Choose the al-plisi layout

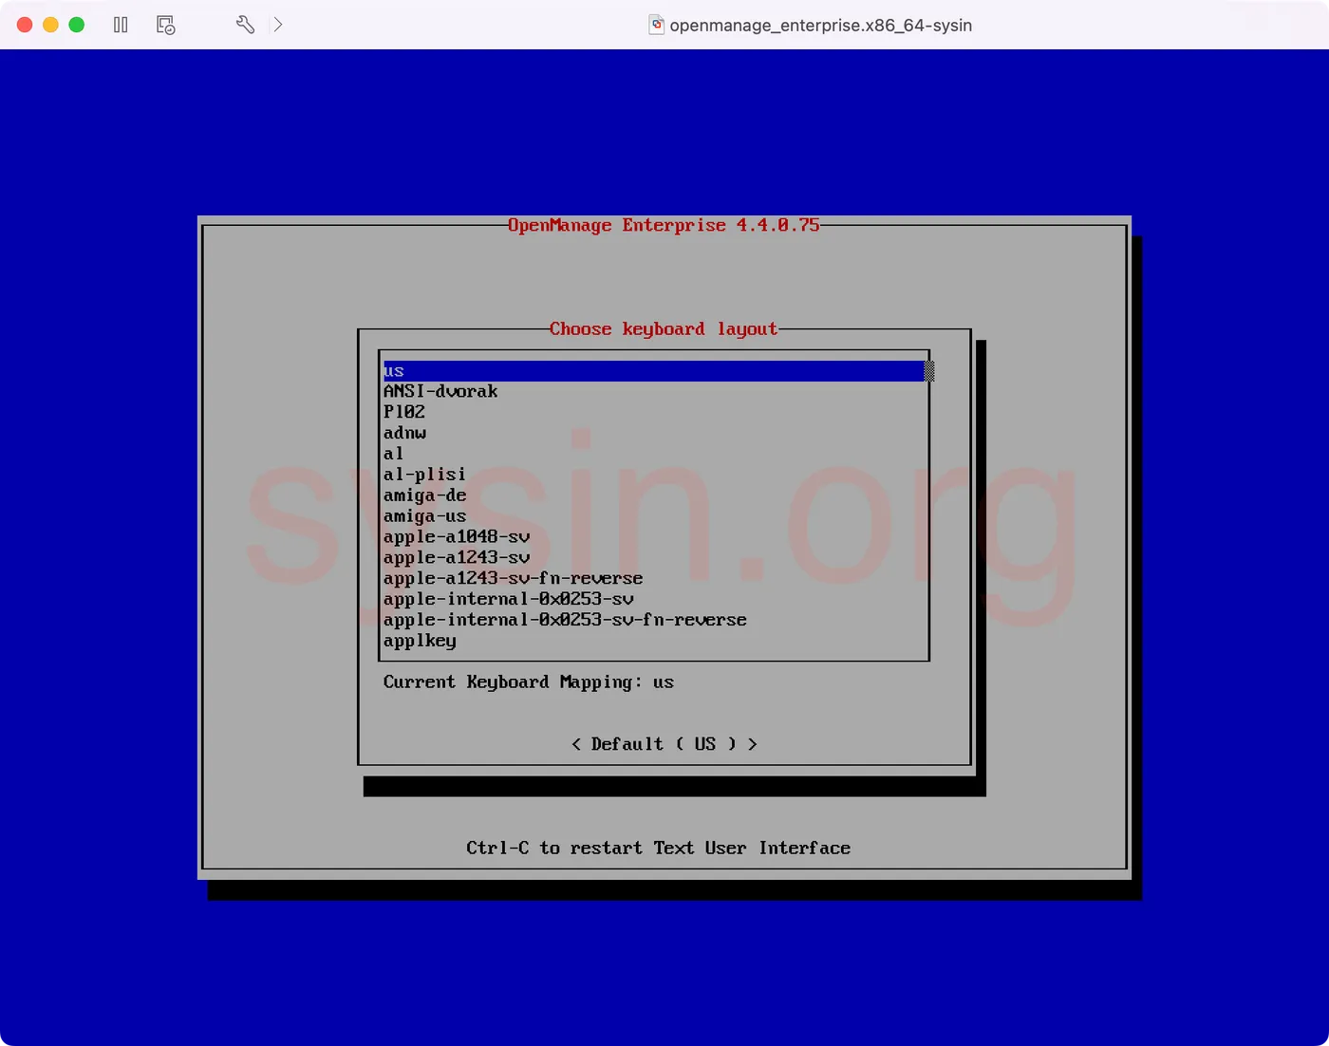pos(653,475)
